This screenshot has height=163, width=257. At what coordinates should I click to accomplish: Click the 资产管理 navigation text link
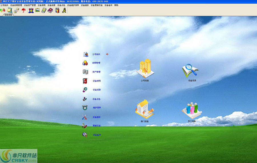(97, 72)
